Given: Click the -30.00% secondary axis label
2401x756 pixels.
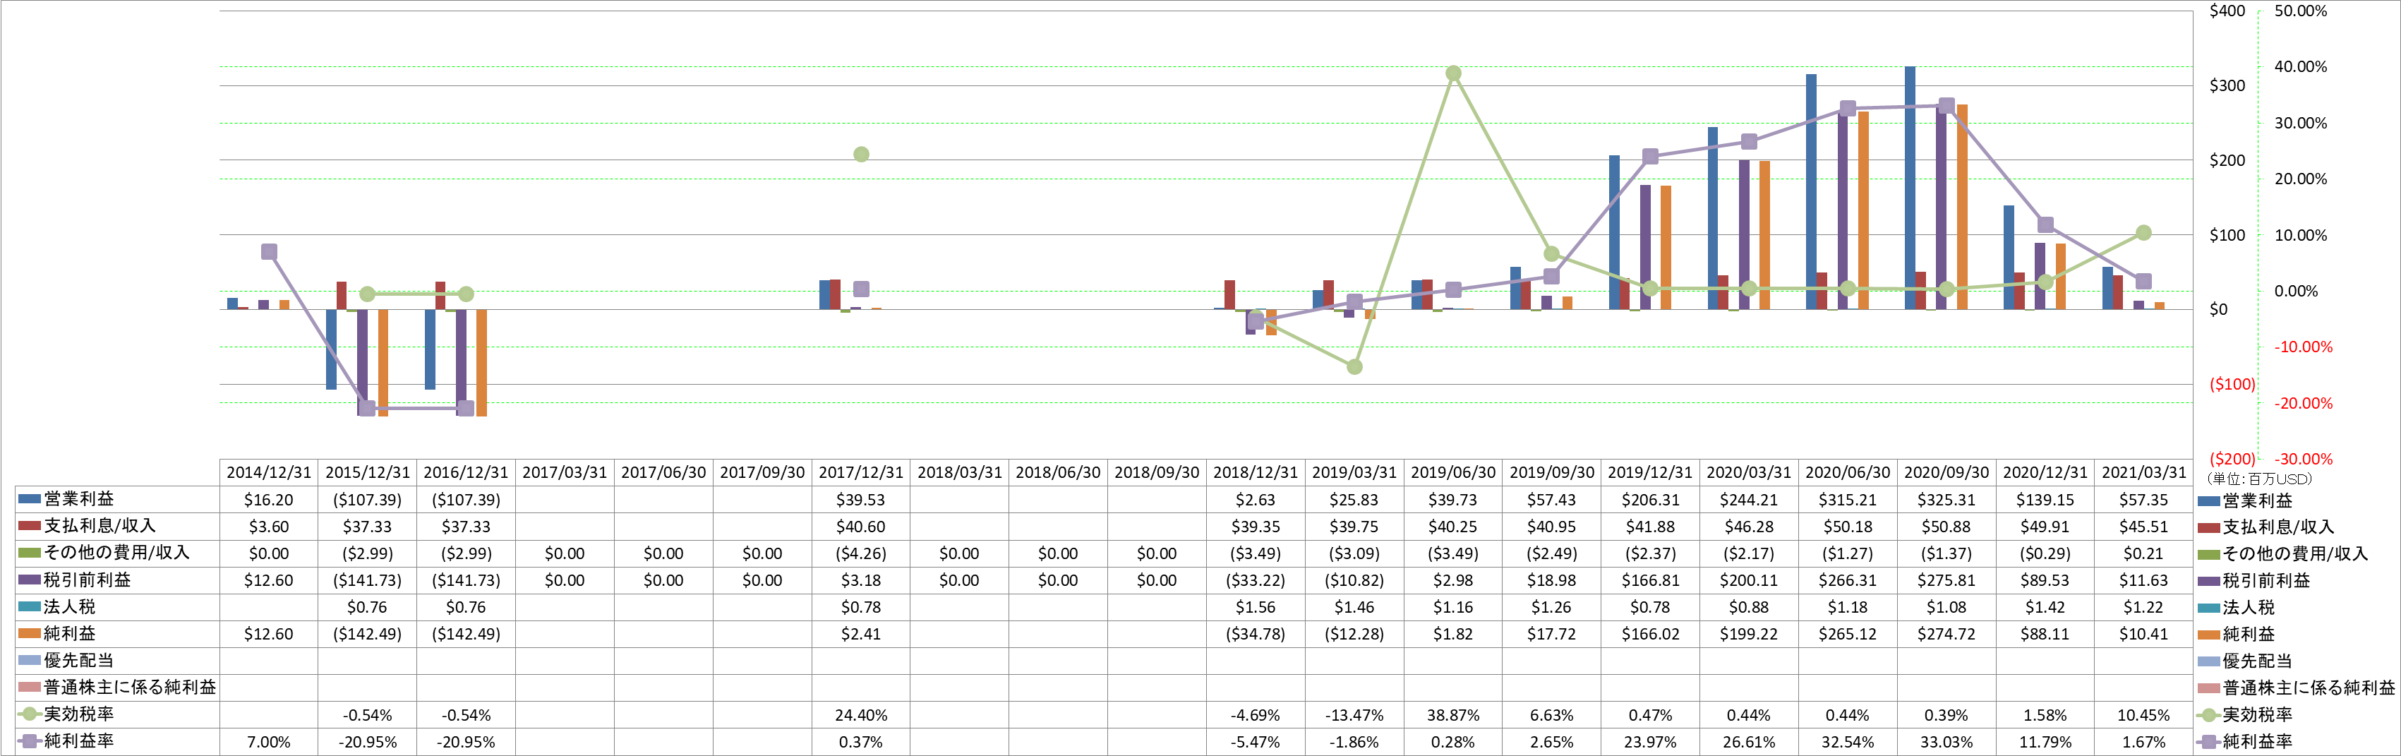Looking at the screenshot, I should click(x=2304, y=459).
